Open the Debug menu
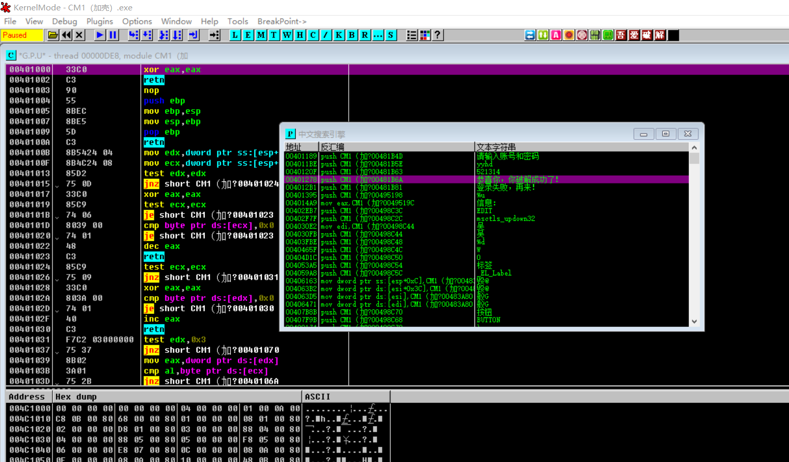The width and height of the screenshot is (789, 462). (x=64, y=21)
